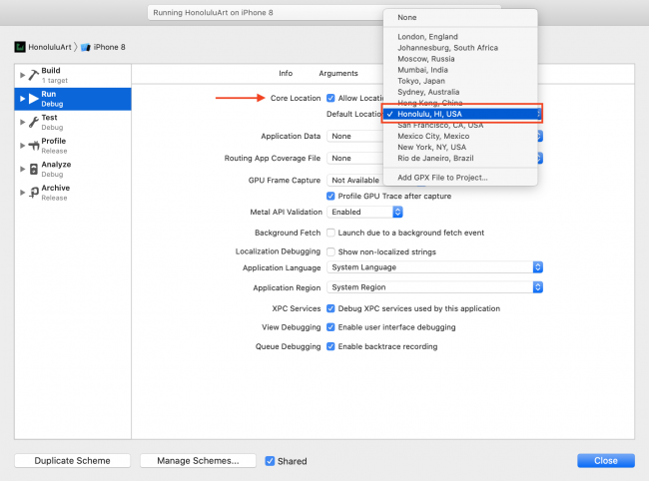Select Add GPX File to Project

(x=460, y=178)
